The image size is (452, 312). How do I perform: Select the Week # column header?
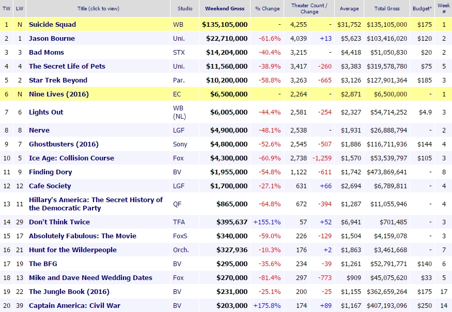(x=444, y=8)
